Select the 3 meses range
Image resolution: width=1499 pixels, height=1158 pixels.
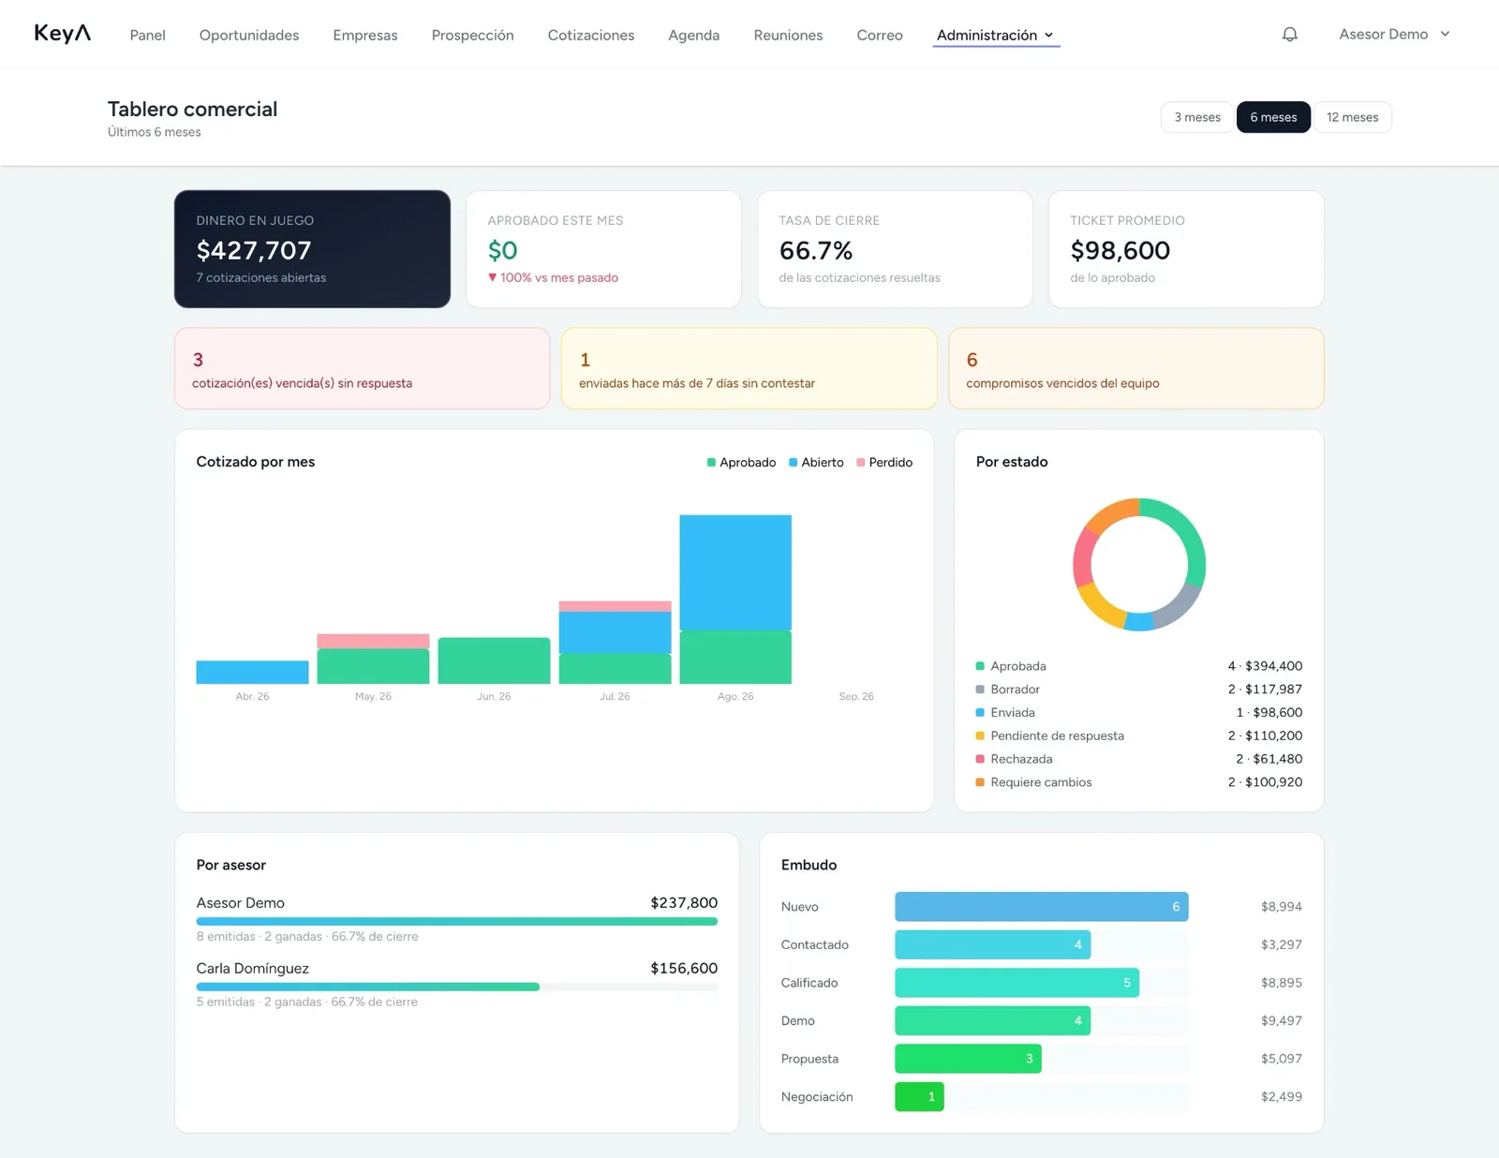(1197, 117)
